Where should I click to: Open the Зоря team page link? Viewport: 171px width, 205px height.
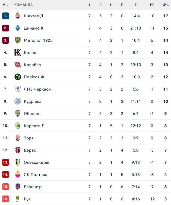pyautogui.click(x=29, y=138)
